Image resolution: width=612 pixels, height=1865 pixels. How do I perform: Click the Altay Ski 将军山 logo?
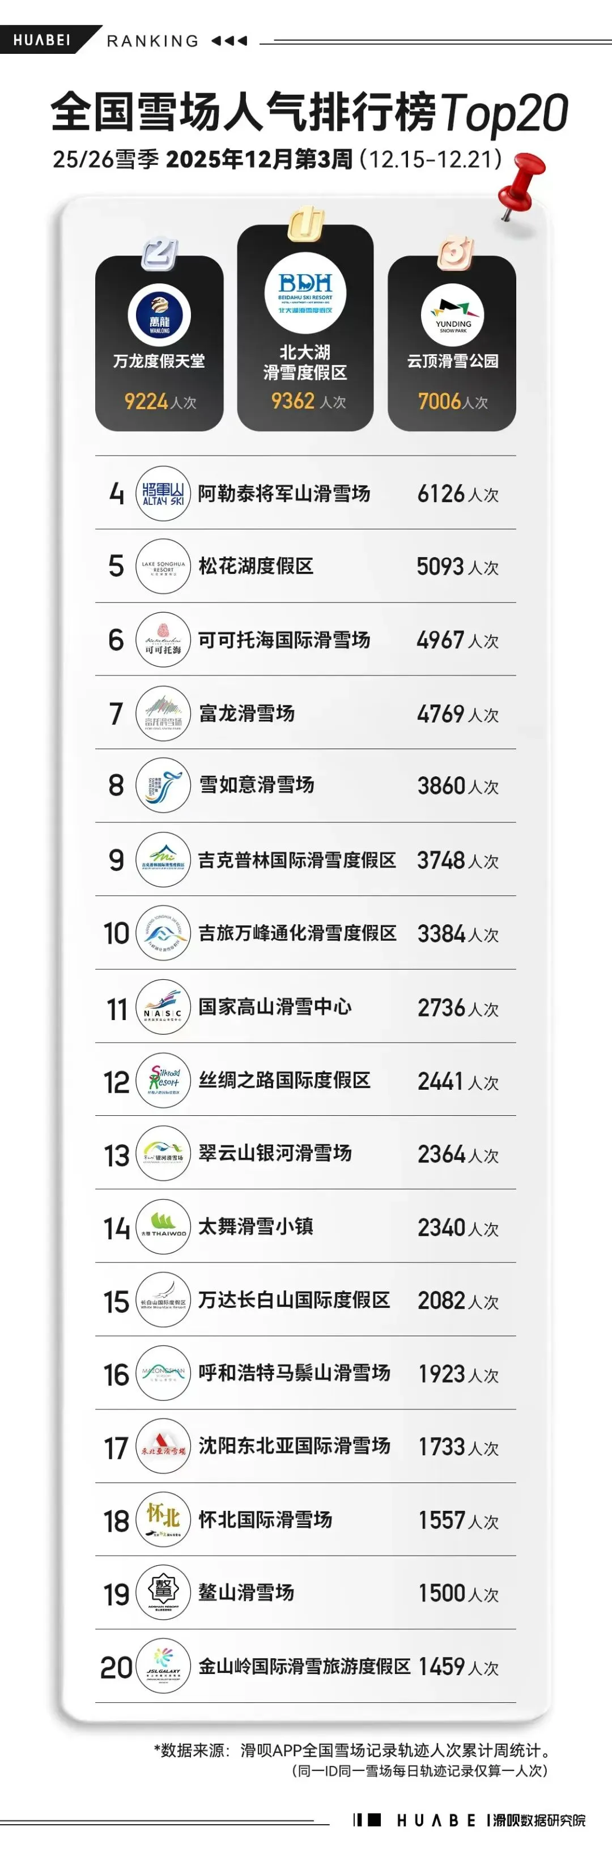tap(163, 494)
